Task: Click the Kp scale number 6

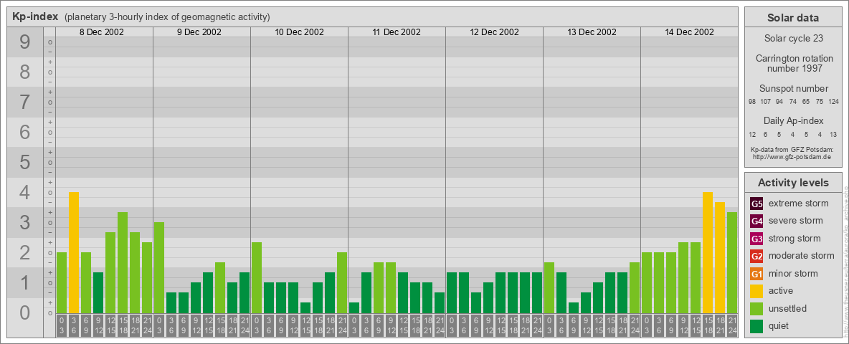Action: [x=24, y=132]
